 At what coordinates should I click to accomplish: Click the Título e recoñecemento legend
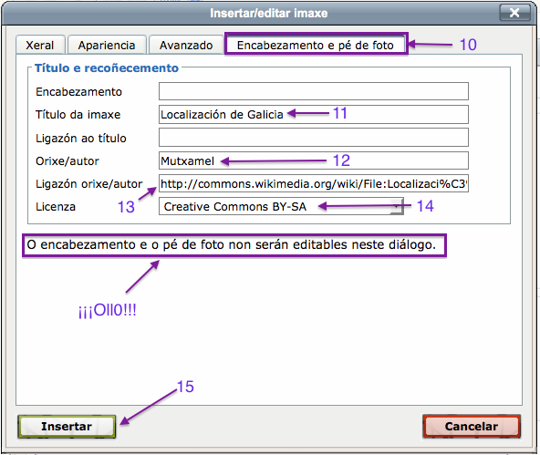click(x=107, y=67)
